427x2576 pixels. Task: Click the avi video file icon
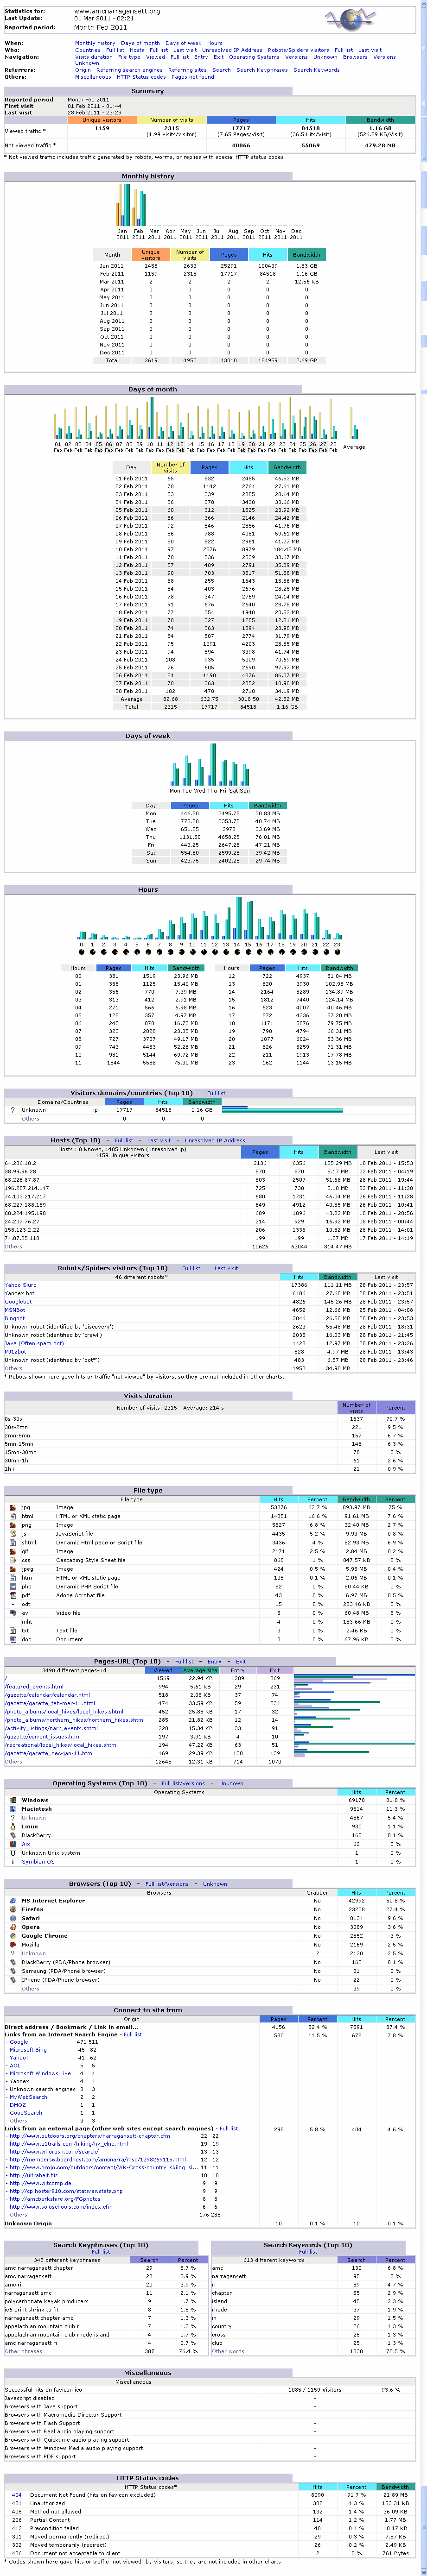point(11,1612)
